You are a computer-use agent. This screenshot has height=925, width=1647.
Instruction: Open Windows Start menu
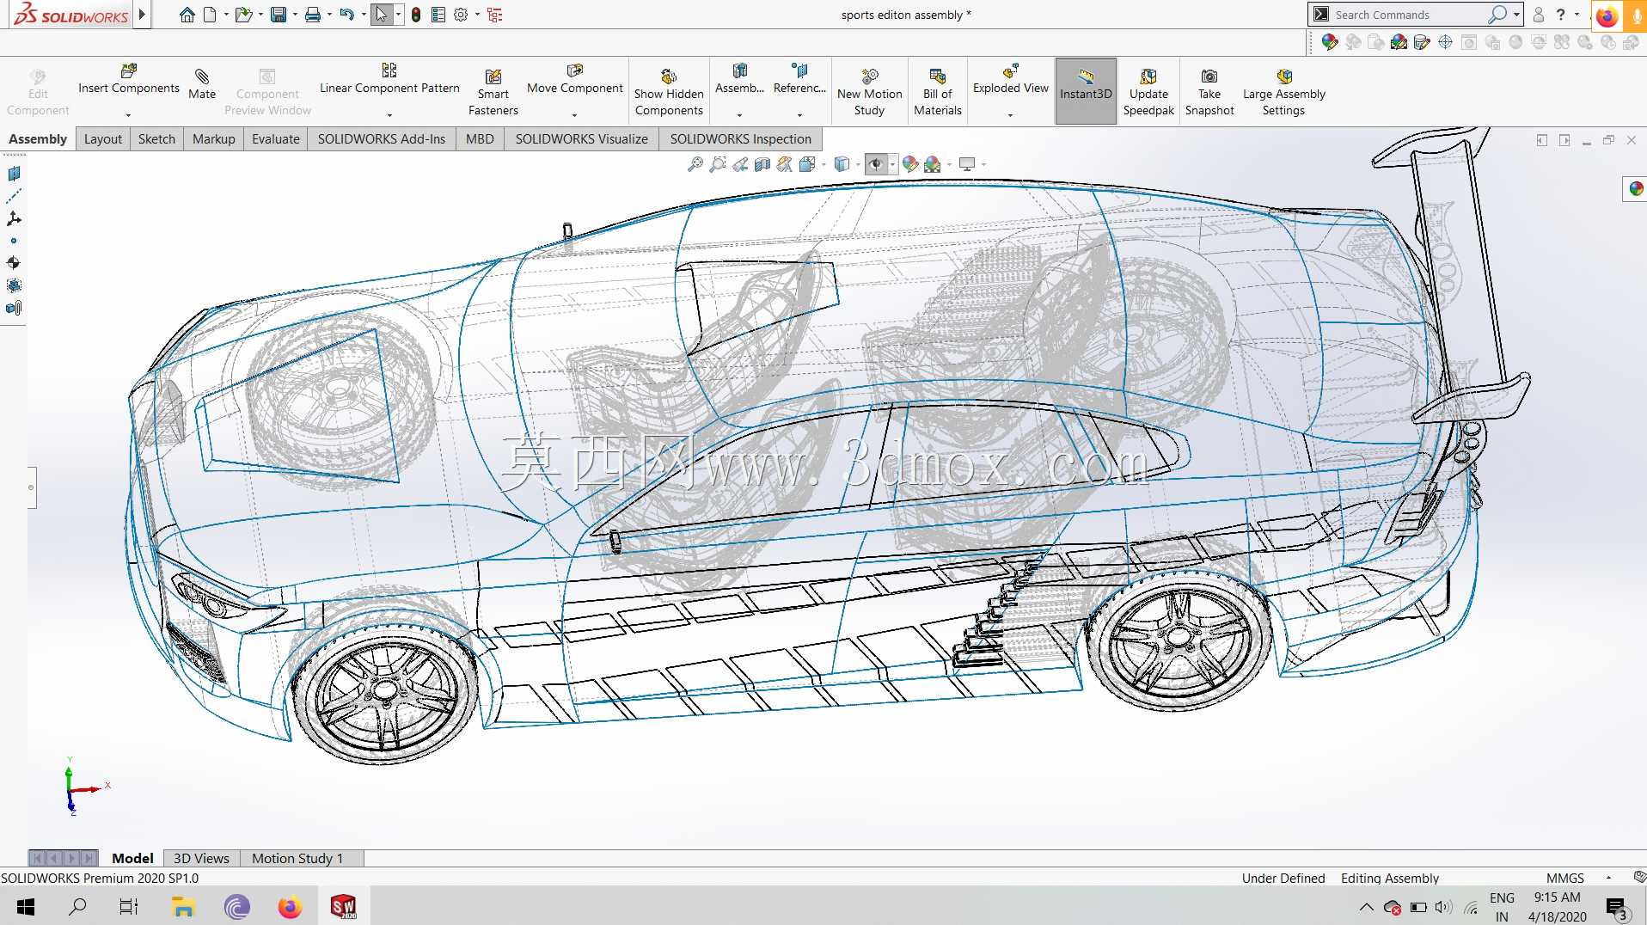click(26, 906)
